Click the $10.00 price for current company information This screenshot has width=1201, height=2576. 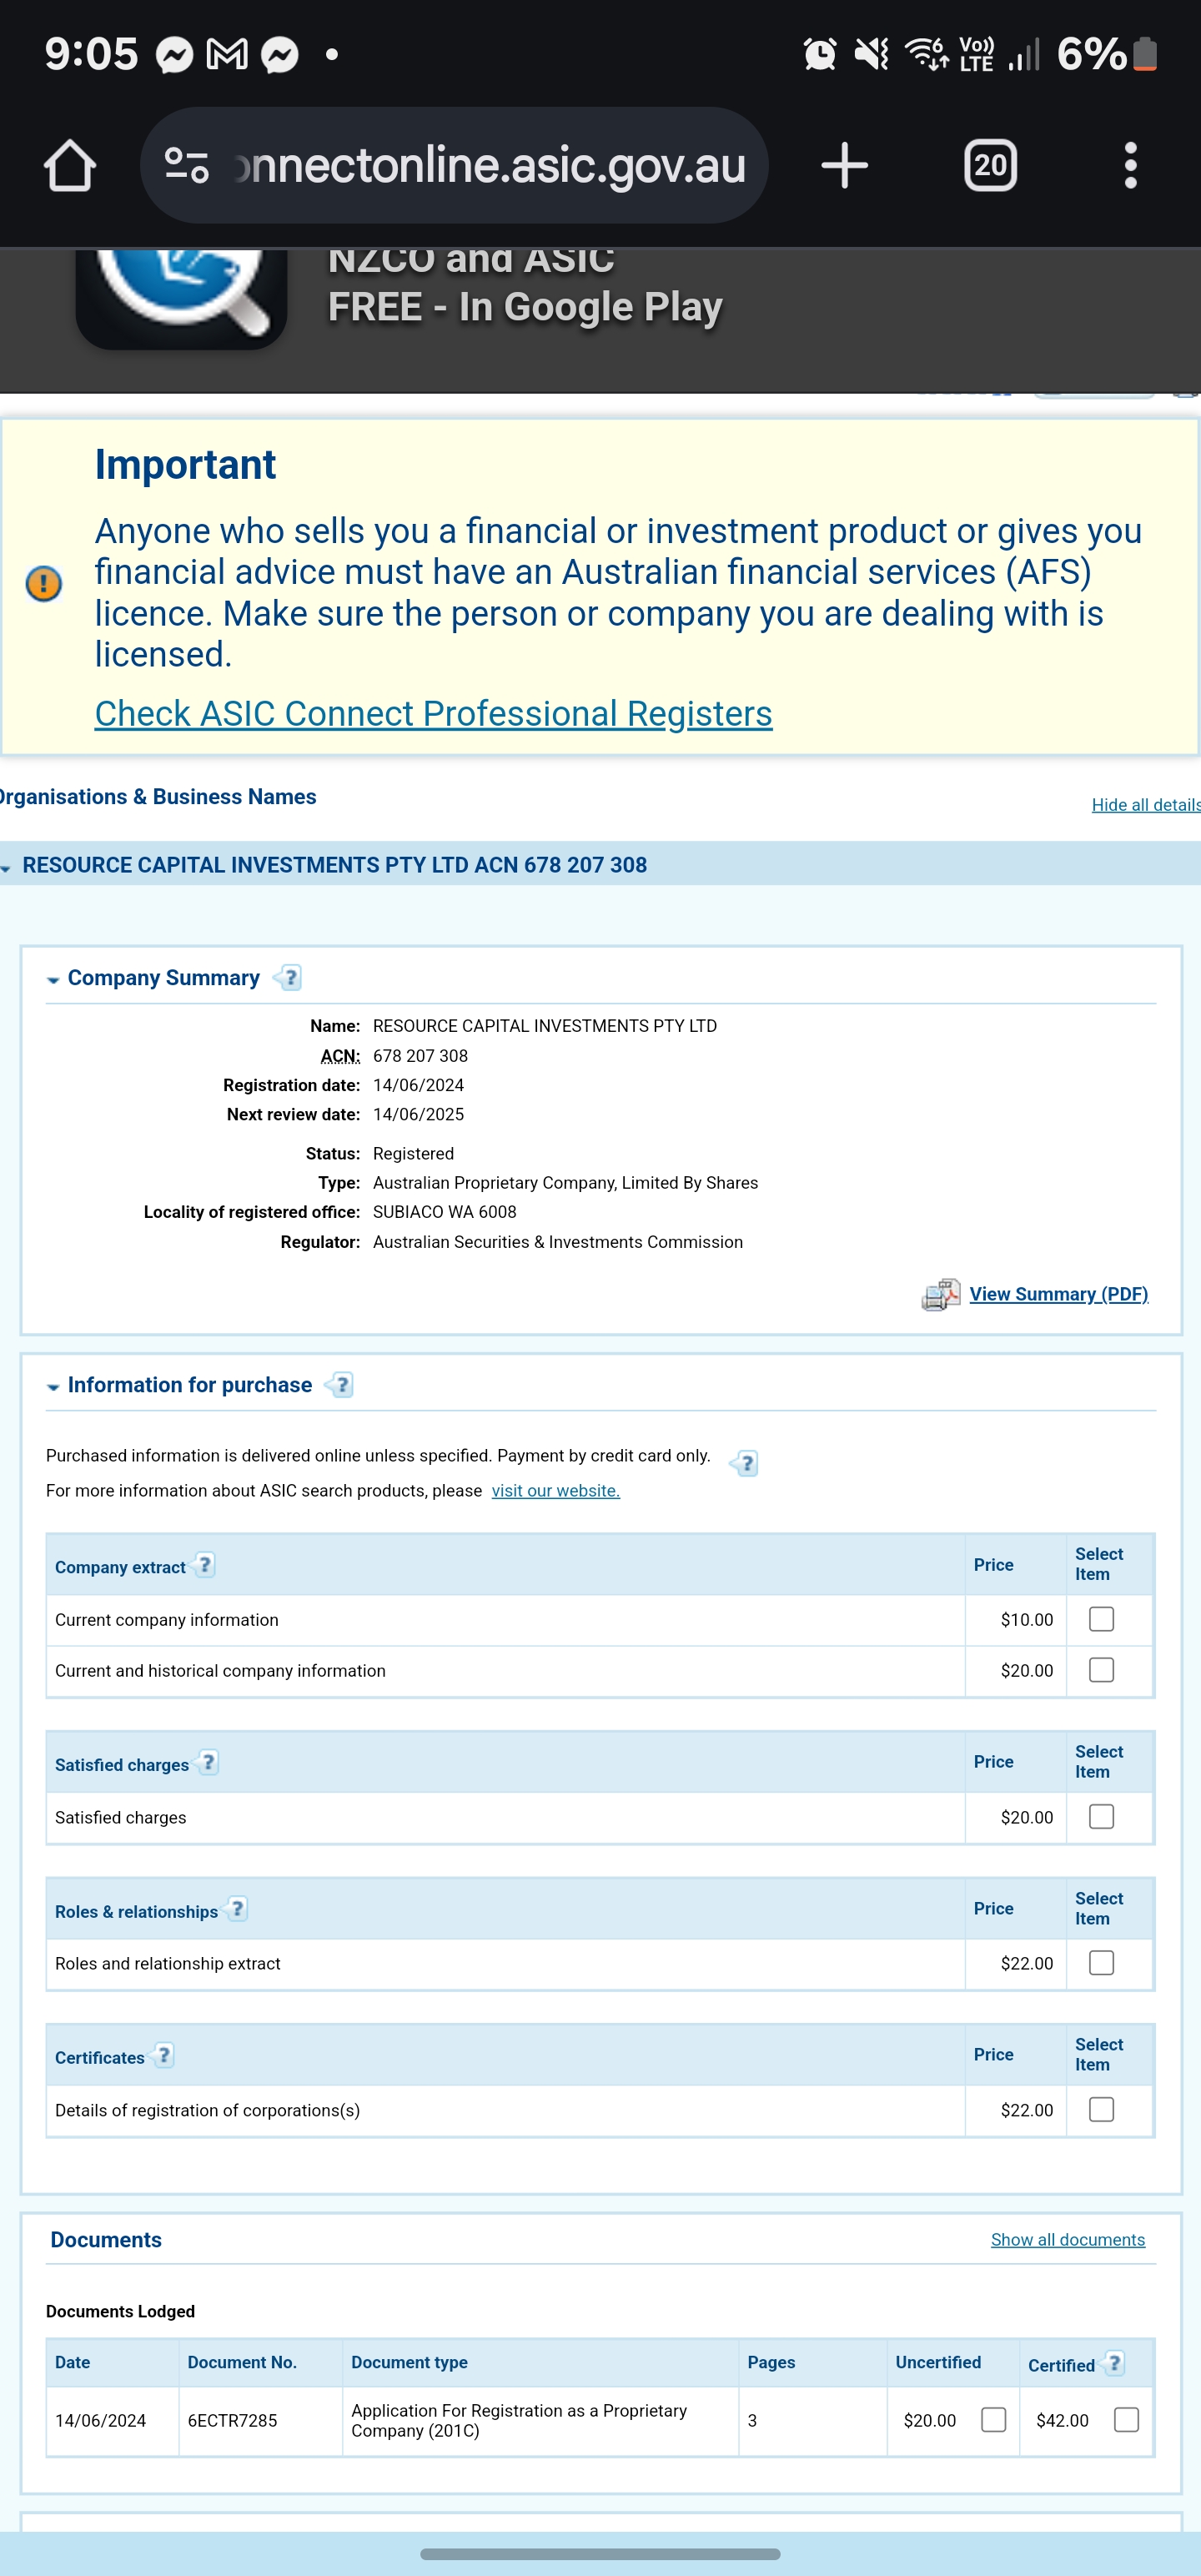point(1027,1620)
